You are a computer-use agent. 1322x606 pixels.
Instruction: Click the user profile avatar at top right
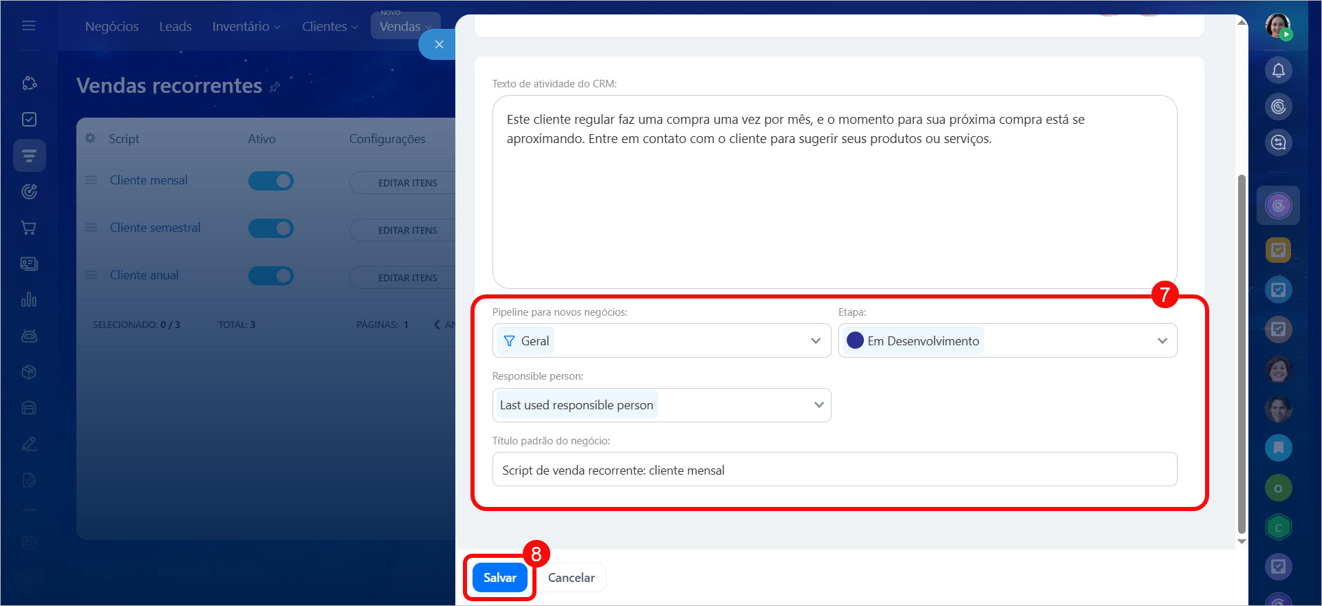tap(1278, 26)
